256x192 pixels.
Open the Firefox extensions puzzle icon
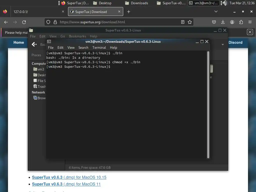pos(241,22)
